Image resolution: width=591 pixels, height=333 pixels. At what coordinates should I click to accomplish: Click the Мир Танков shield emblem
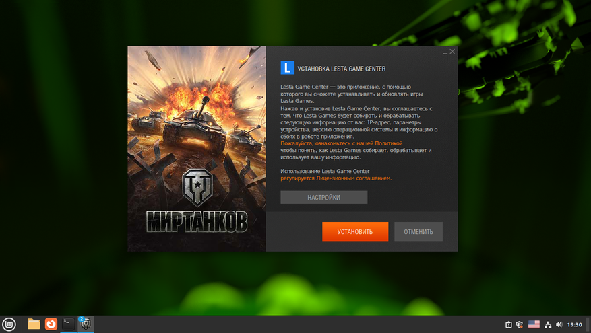click(x=197, y=188)
